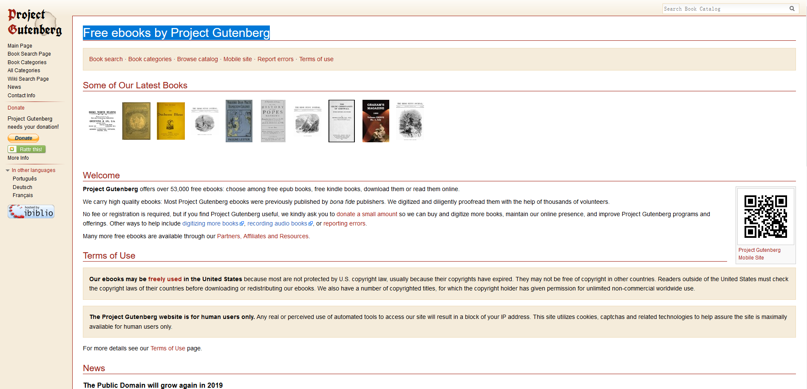Image resolution: width=807 pixels, height=389 pixels.
Task: Open the History of the Popes cover
Action: tap(273, 121)
